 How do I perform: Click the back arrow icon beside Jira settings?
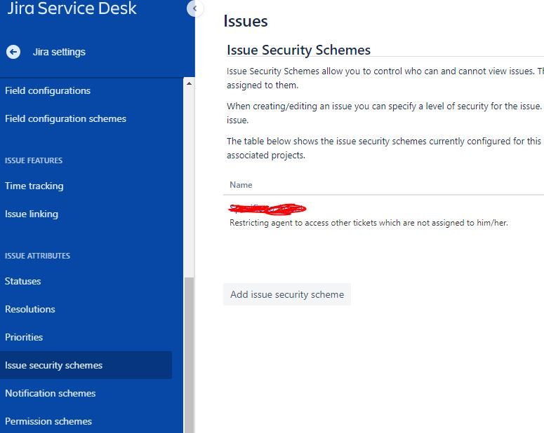click(13, 52)
